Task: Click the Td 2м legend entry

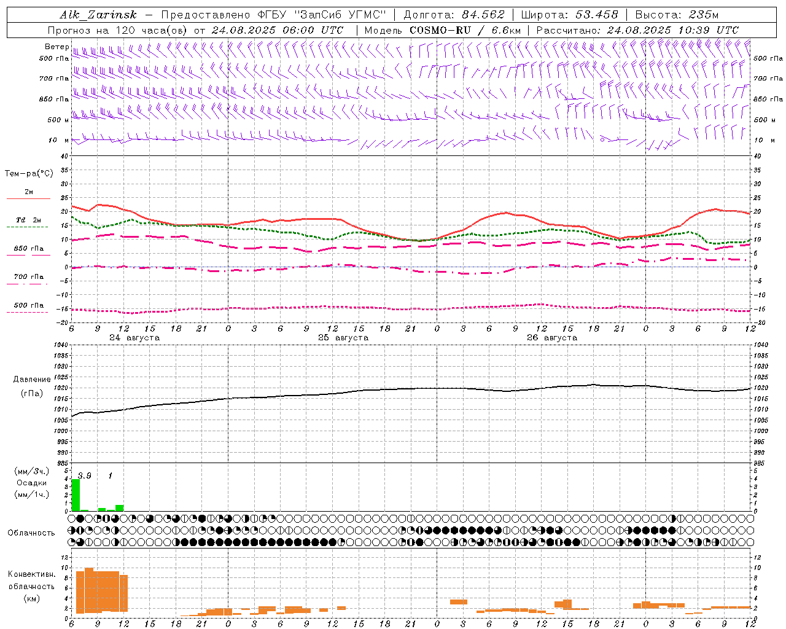Action: pos(29,220)
